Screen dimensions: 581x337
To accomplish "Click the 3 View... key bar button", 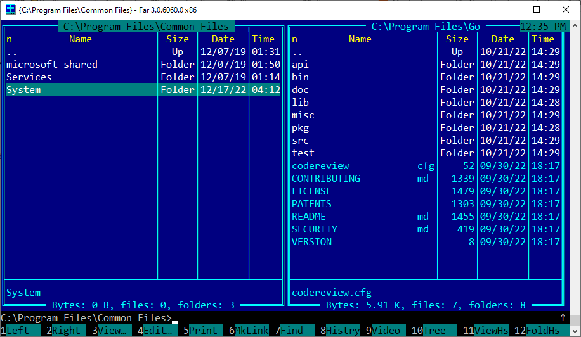I will (112, 330).
